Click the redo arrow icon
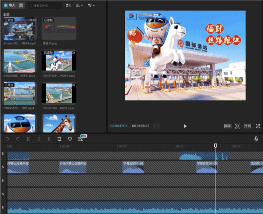 pos(18,139)
